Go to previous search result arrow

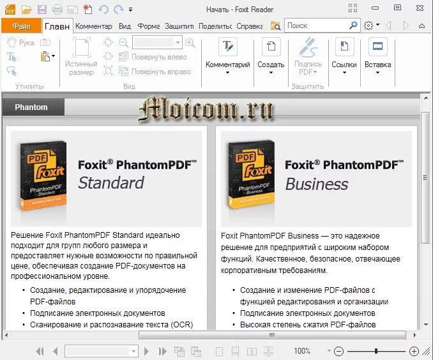(388, 26)
